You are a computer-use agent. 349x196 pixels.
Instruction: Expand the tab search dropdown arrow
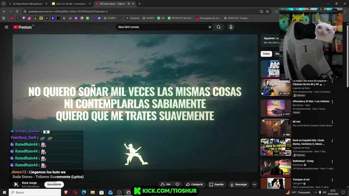click(x=4, y=4)
